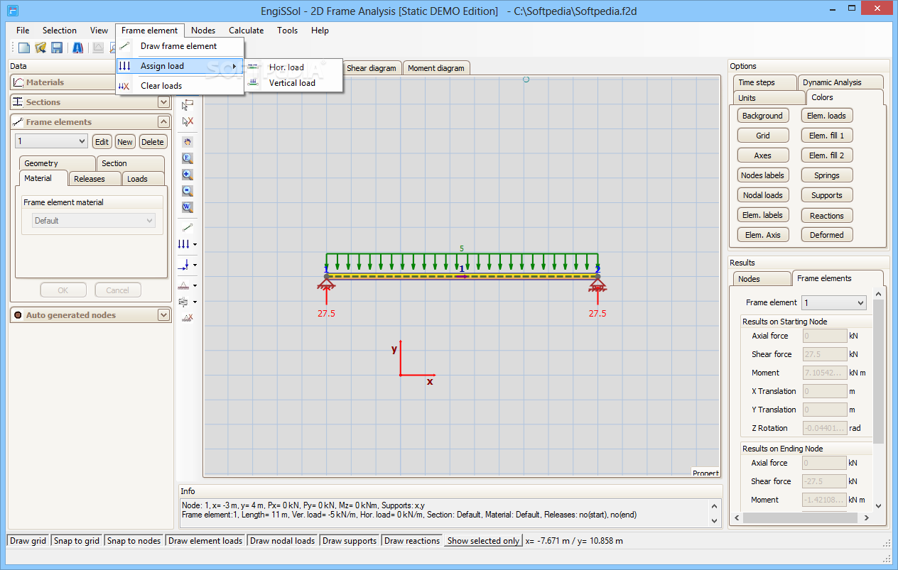Click the deselect tool with red X

pos(188,121)
